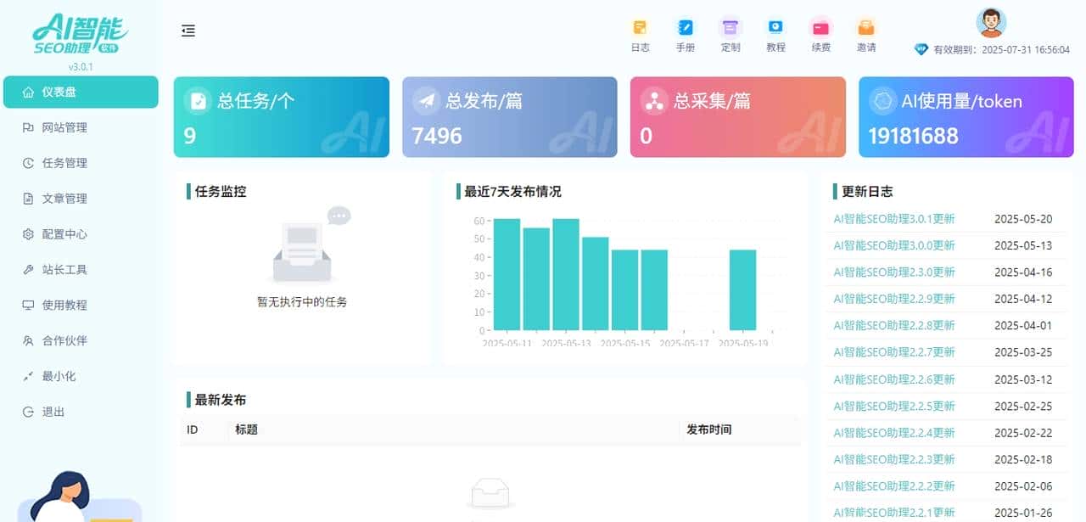The height and width of the screenshot is (522, 1086).
Task: Open the 教程 tutorial icon
Action: pyautogui.click(x=775, y=32)
